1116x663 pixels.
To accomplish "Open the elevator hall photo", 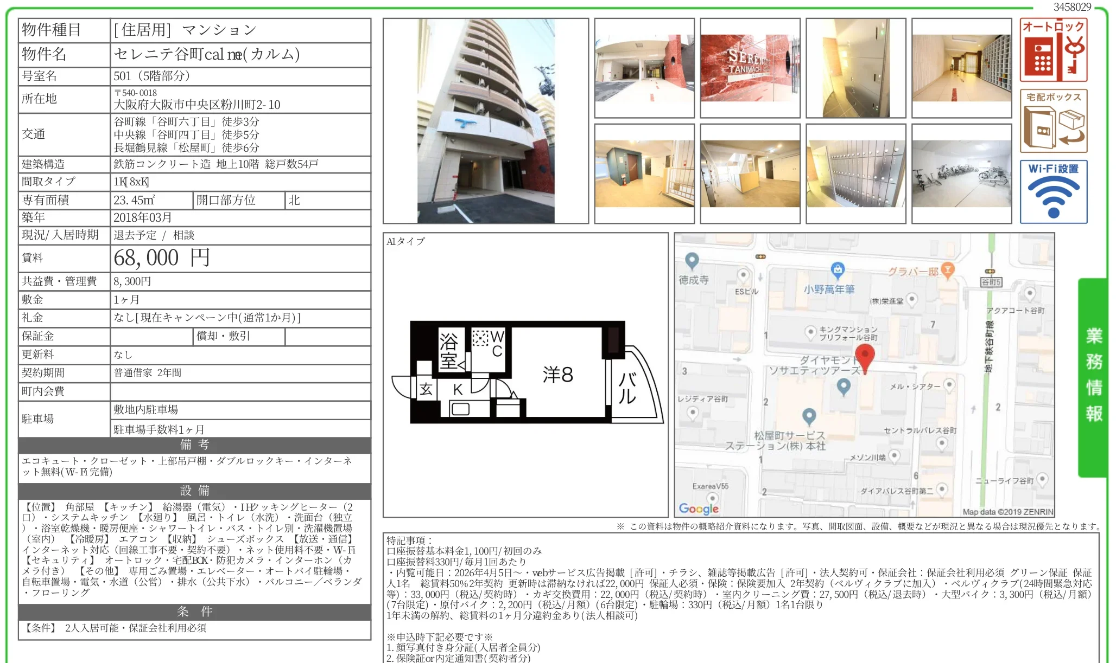I will point(644,173).
